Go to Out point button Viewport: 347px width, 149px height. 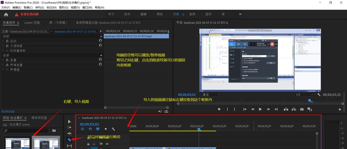[x=276, y=109]
